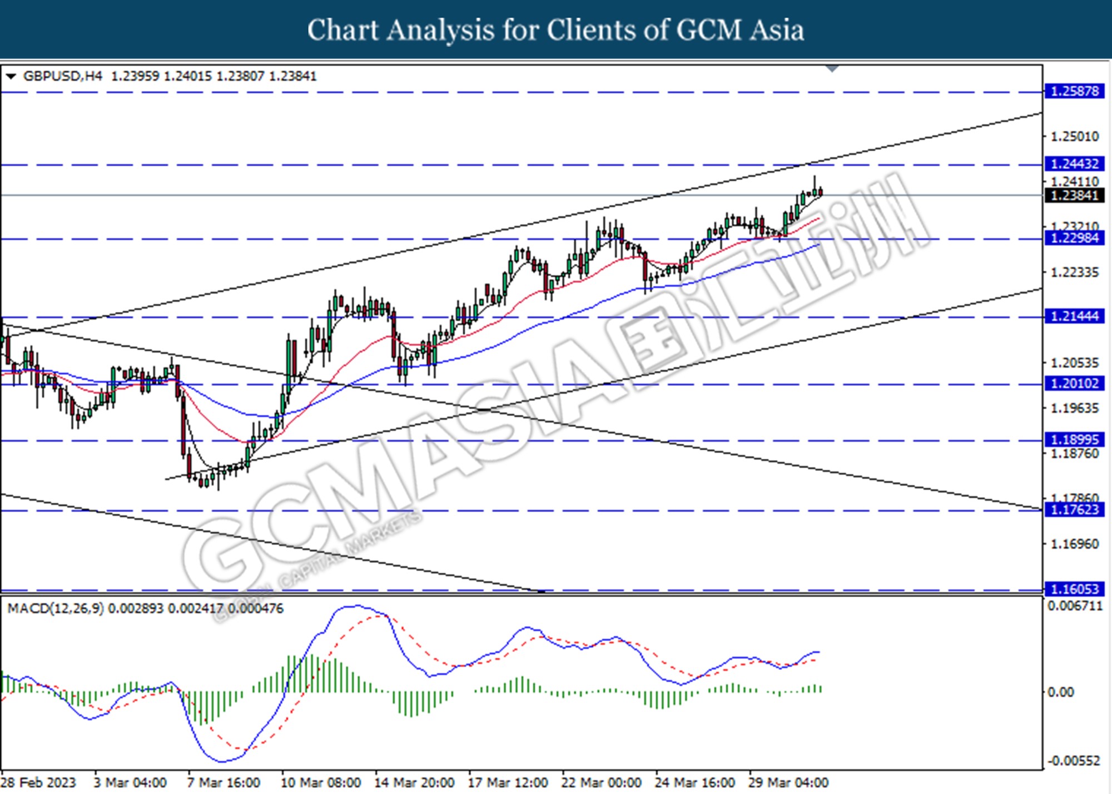Screen dimensions: 1112x794
Task: Click the 1.16053 bottom level label
Action: pos(1075,589)
